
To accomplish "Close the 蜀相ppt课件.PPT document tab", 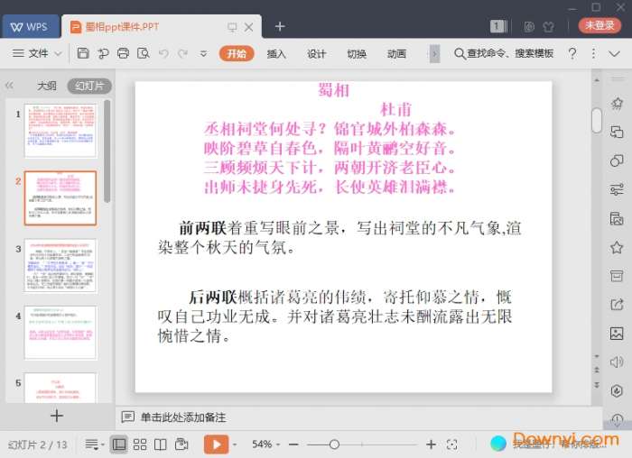I will [249, 27].
